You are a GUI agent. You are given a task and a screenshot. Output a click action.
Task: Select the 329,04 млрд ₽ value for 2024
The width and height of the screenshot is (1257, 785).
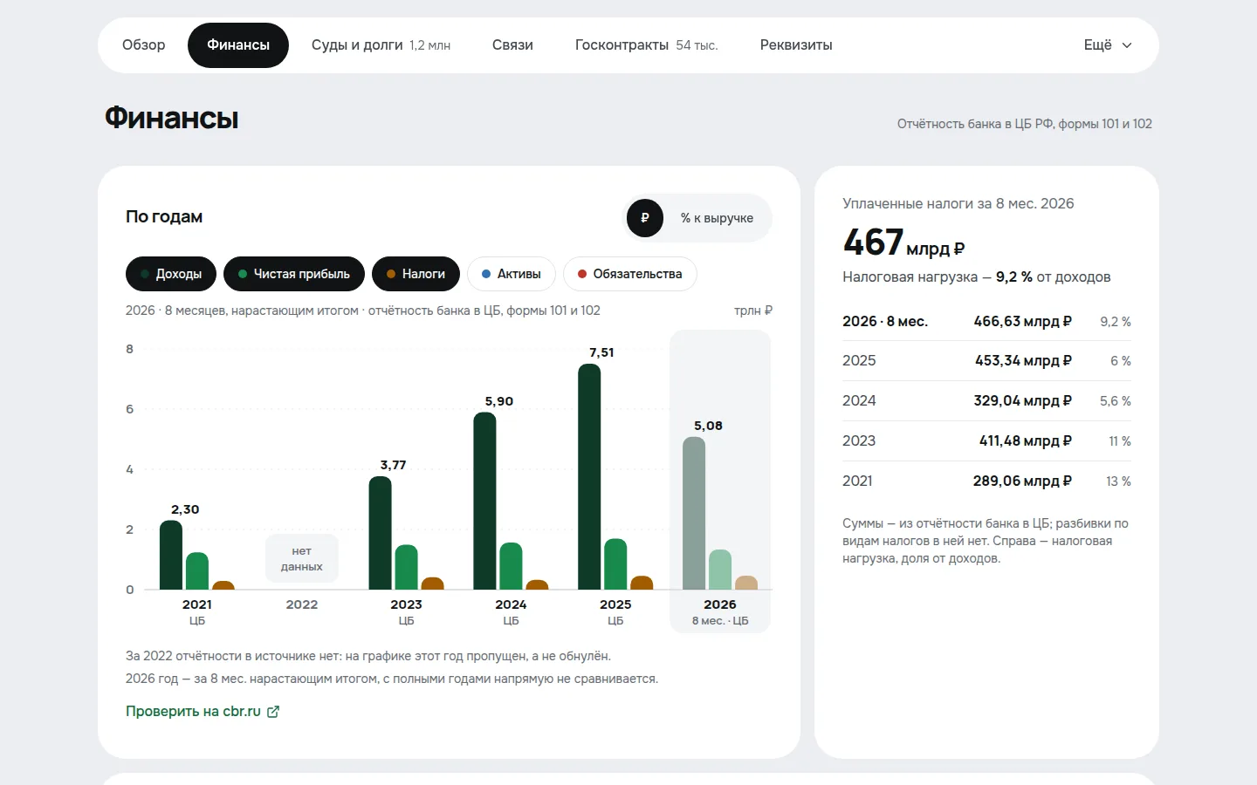point(1022,401)
